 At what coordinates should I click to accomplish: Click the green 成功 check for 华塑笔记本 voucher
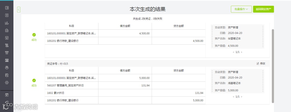coord(34,35)
